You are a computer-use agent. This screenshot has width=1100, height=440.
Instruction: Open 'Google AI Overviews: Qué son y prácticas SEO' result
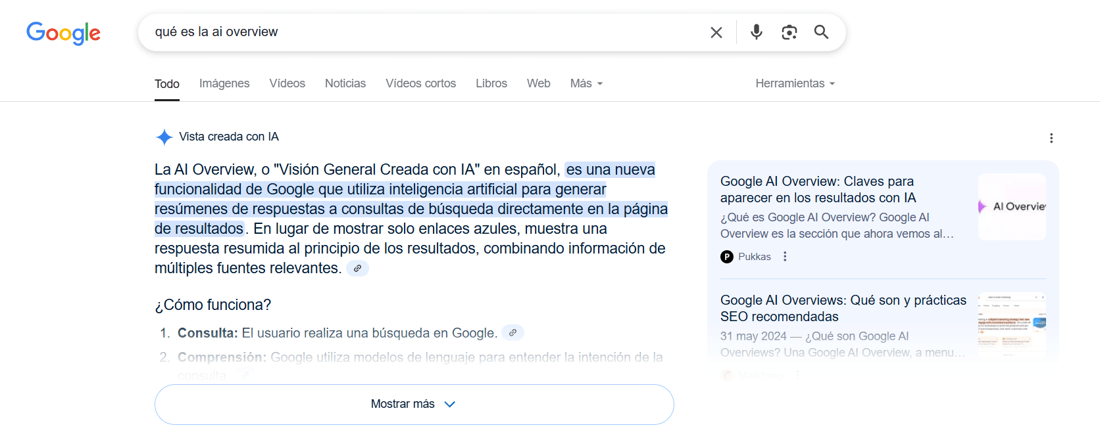(843, 309)
